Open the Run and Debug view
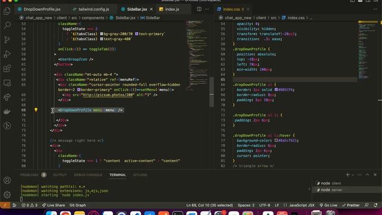Image resolution: width=382 pixels, height=215 pixels. 7,54
